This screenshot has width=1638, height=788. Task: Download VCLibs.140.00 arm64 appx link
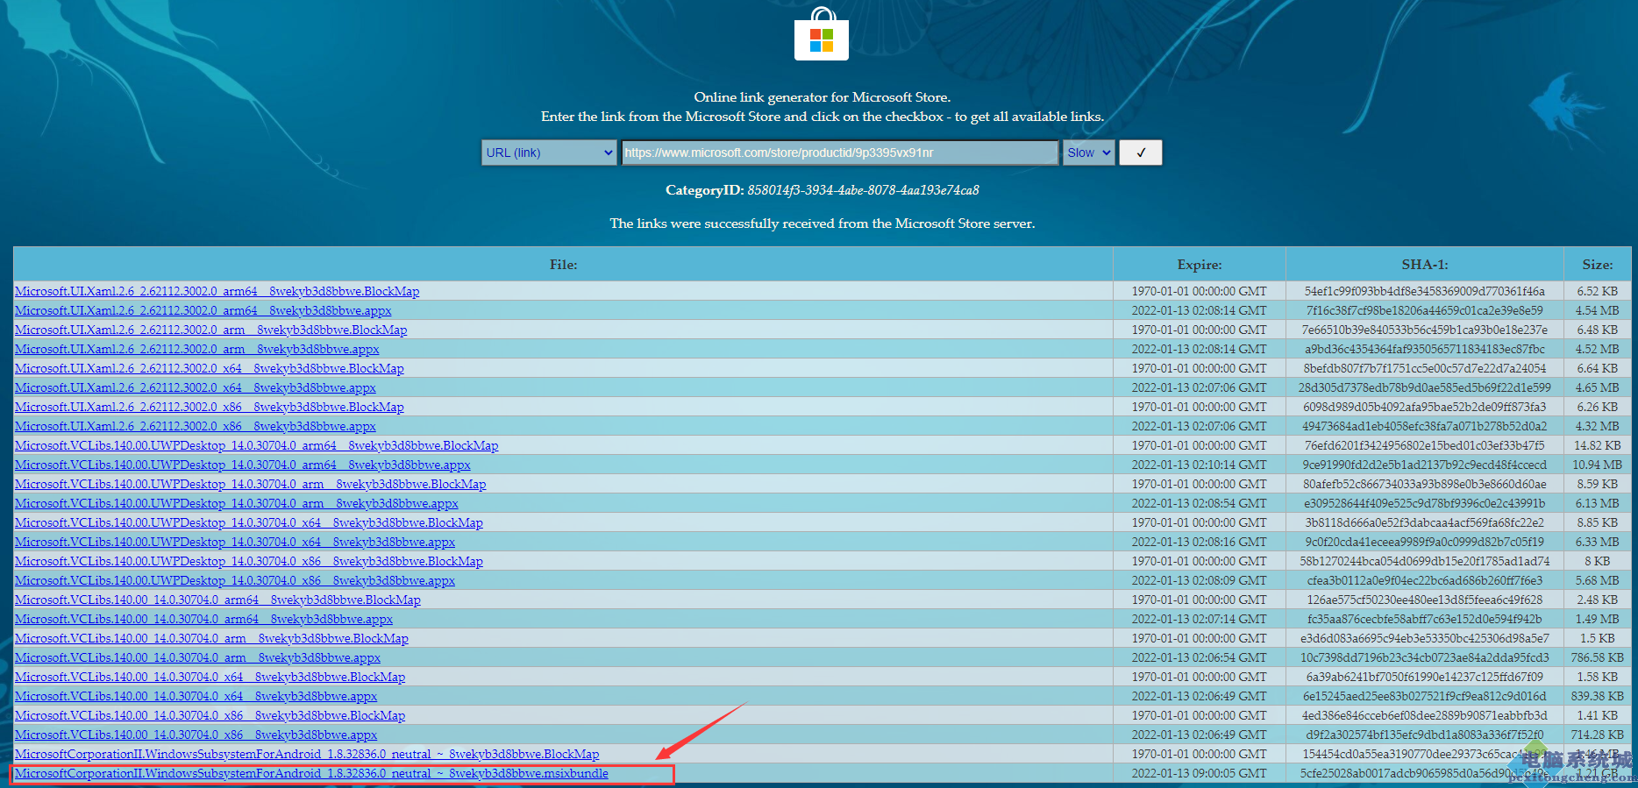(203, 619)
